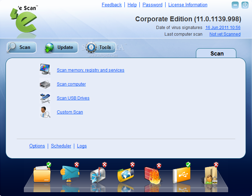This screenshot has width=252, height=196.
Task: Click the Not yet Scanned link
Action: 225,34
